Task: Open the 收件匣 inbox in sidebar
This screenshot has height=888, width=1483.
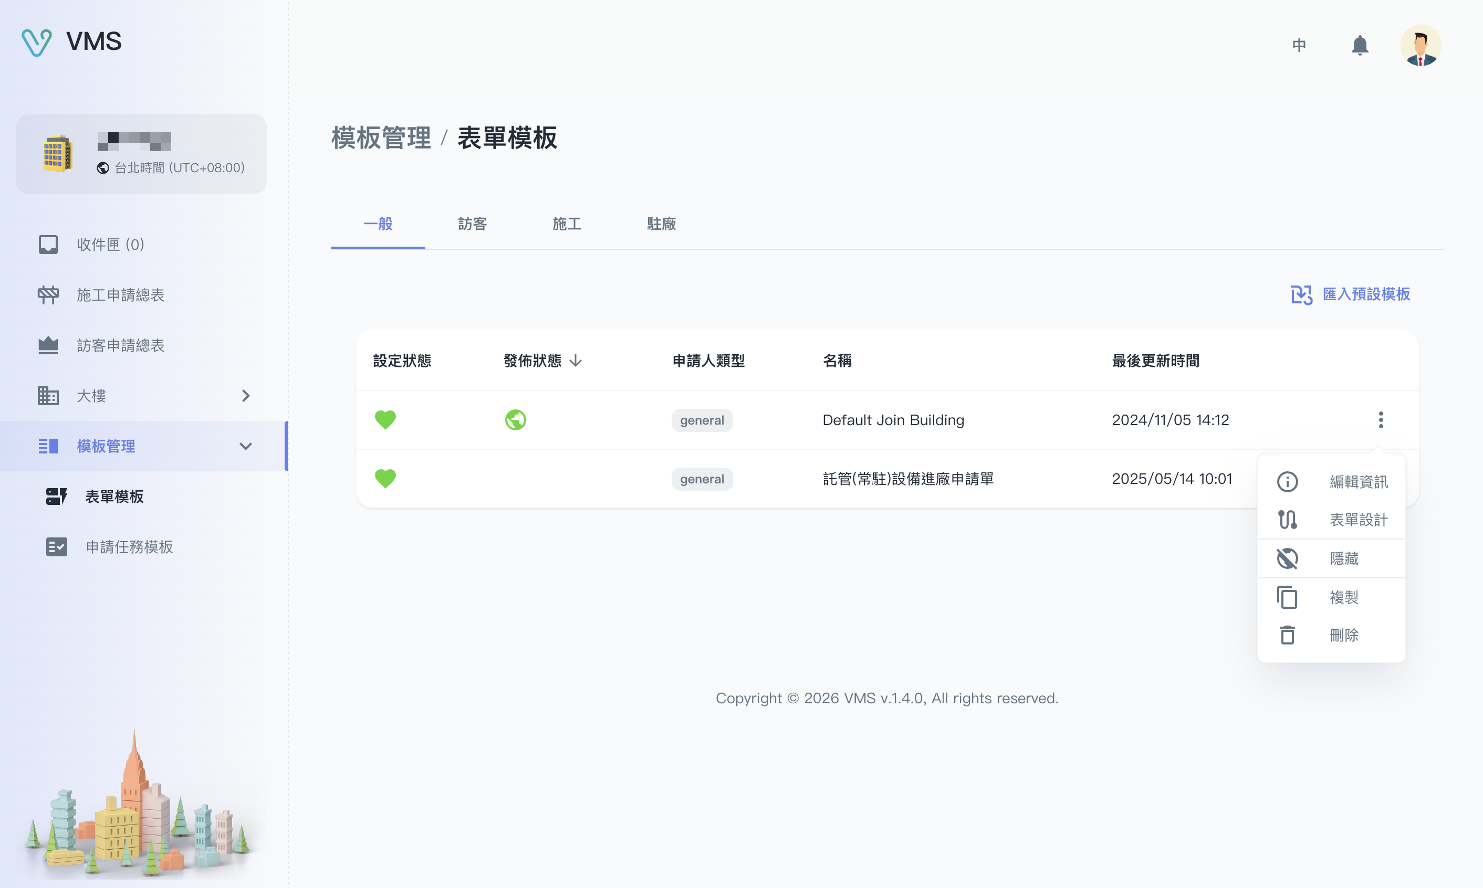Action: [110, 244]
